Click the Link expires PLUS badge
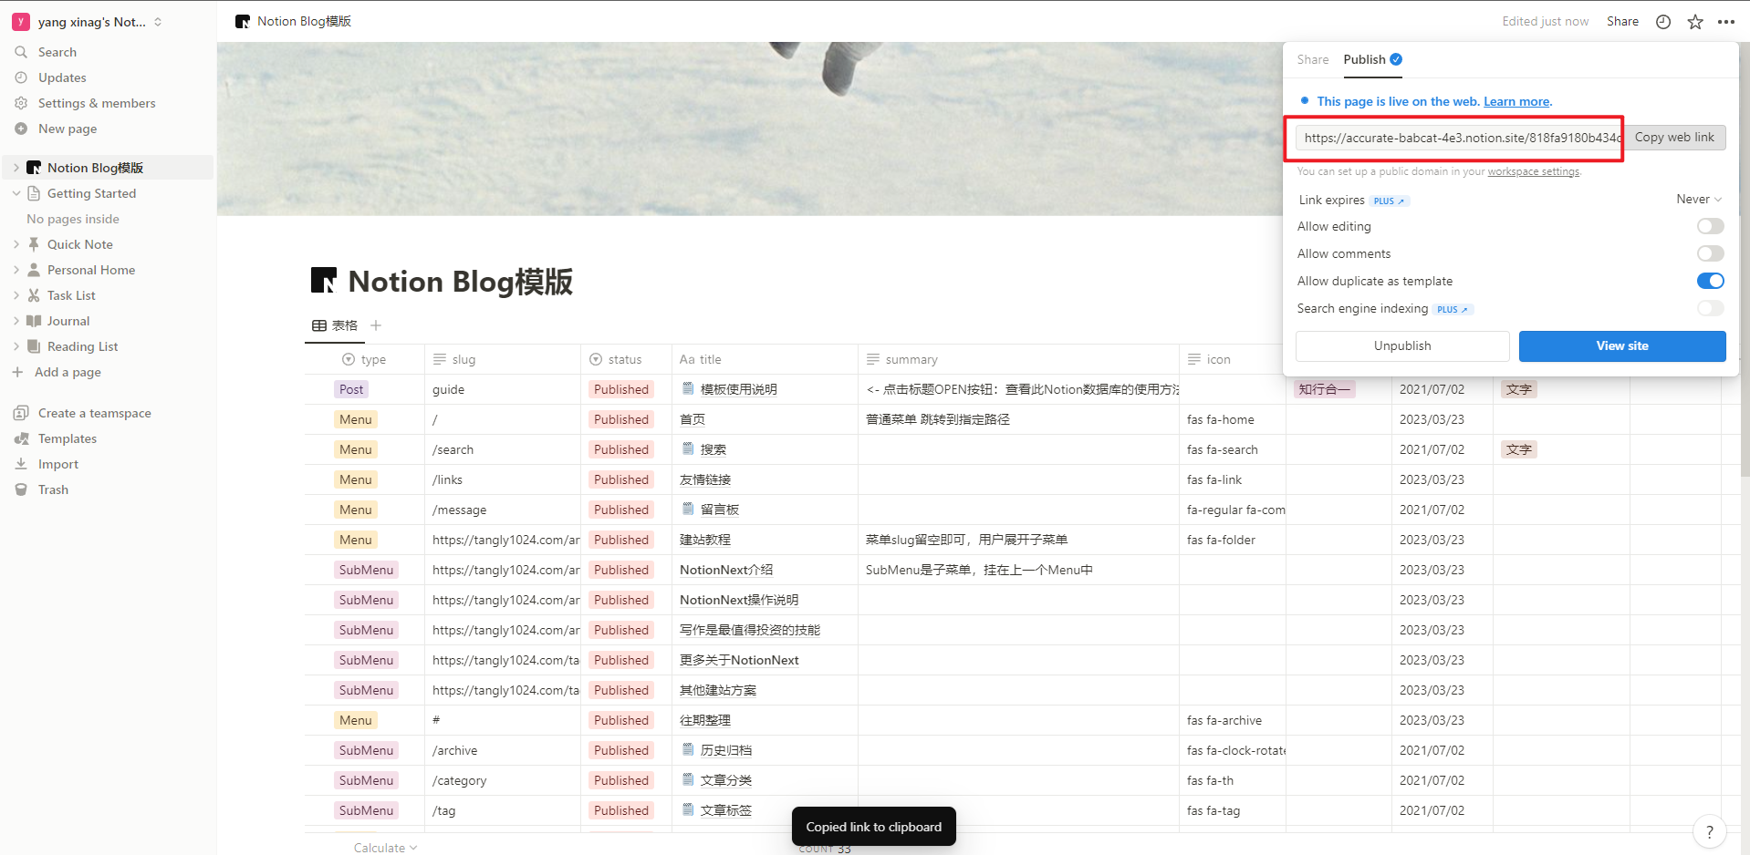1750x855 pixels. point(1390,201)
